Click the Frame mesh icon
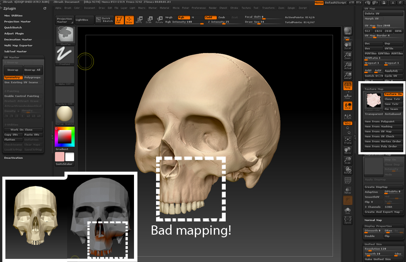 click(348, 140)
